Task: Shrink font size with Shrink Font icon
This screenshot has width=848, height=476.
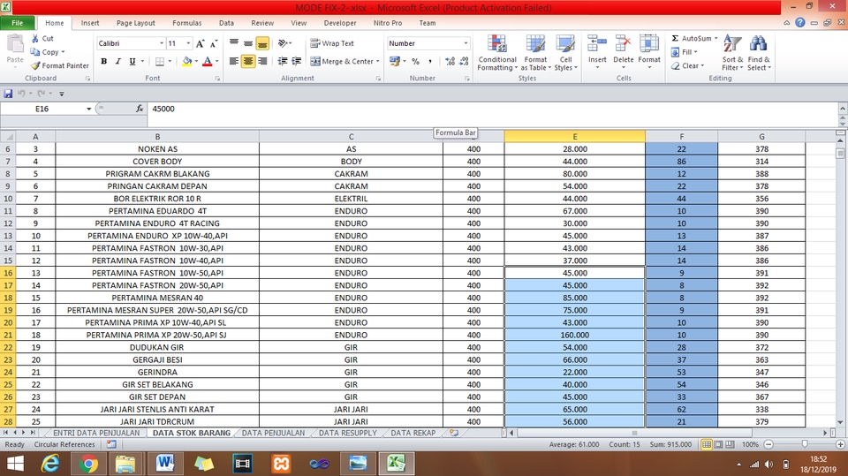Action: (214, 43)
